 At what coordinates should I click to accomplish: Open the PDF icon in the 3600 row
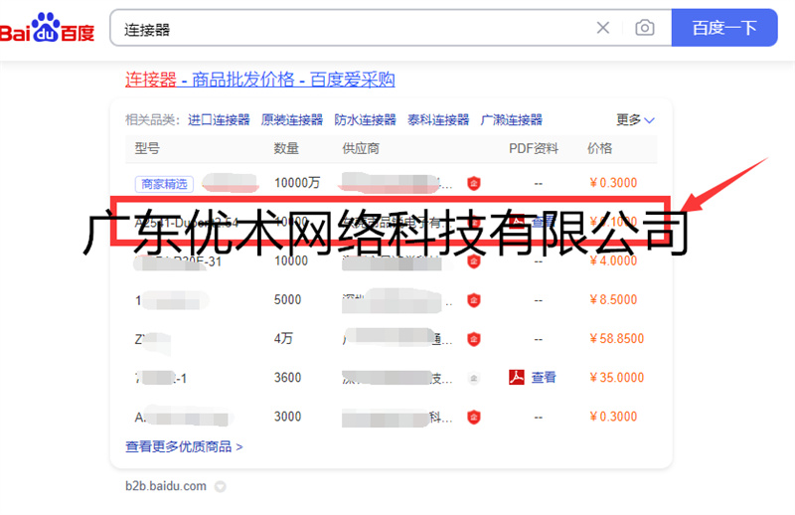click(516, 377)
